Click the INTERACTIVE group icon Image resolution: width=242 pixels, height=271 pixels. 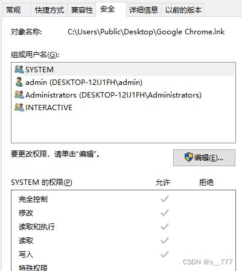click(19, 107)
